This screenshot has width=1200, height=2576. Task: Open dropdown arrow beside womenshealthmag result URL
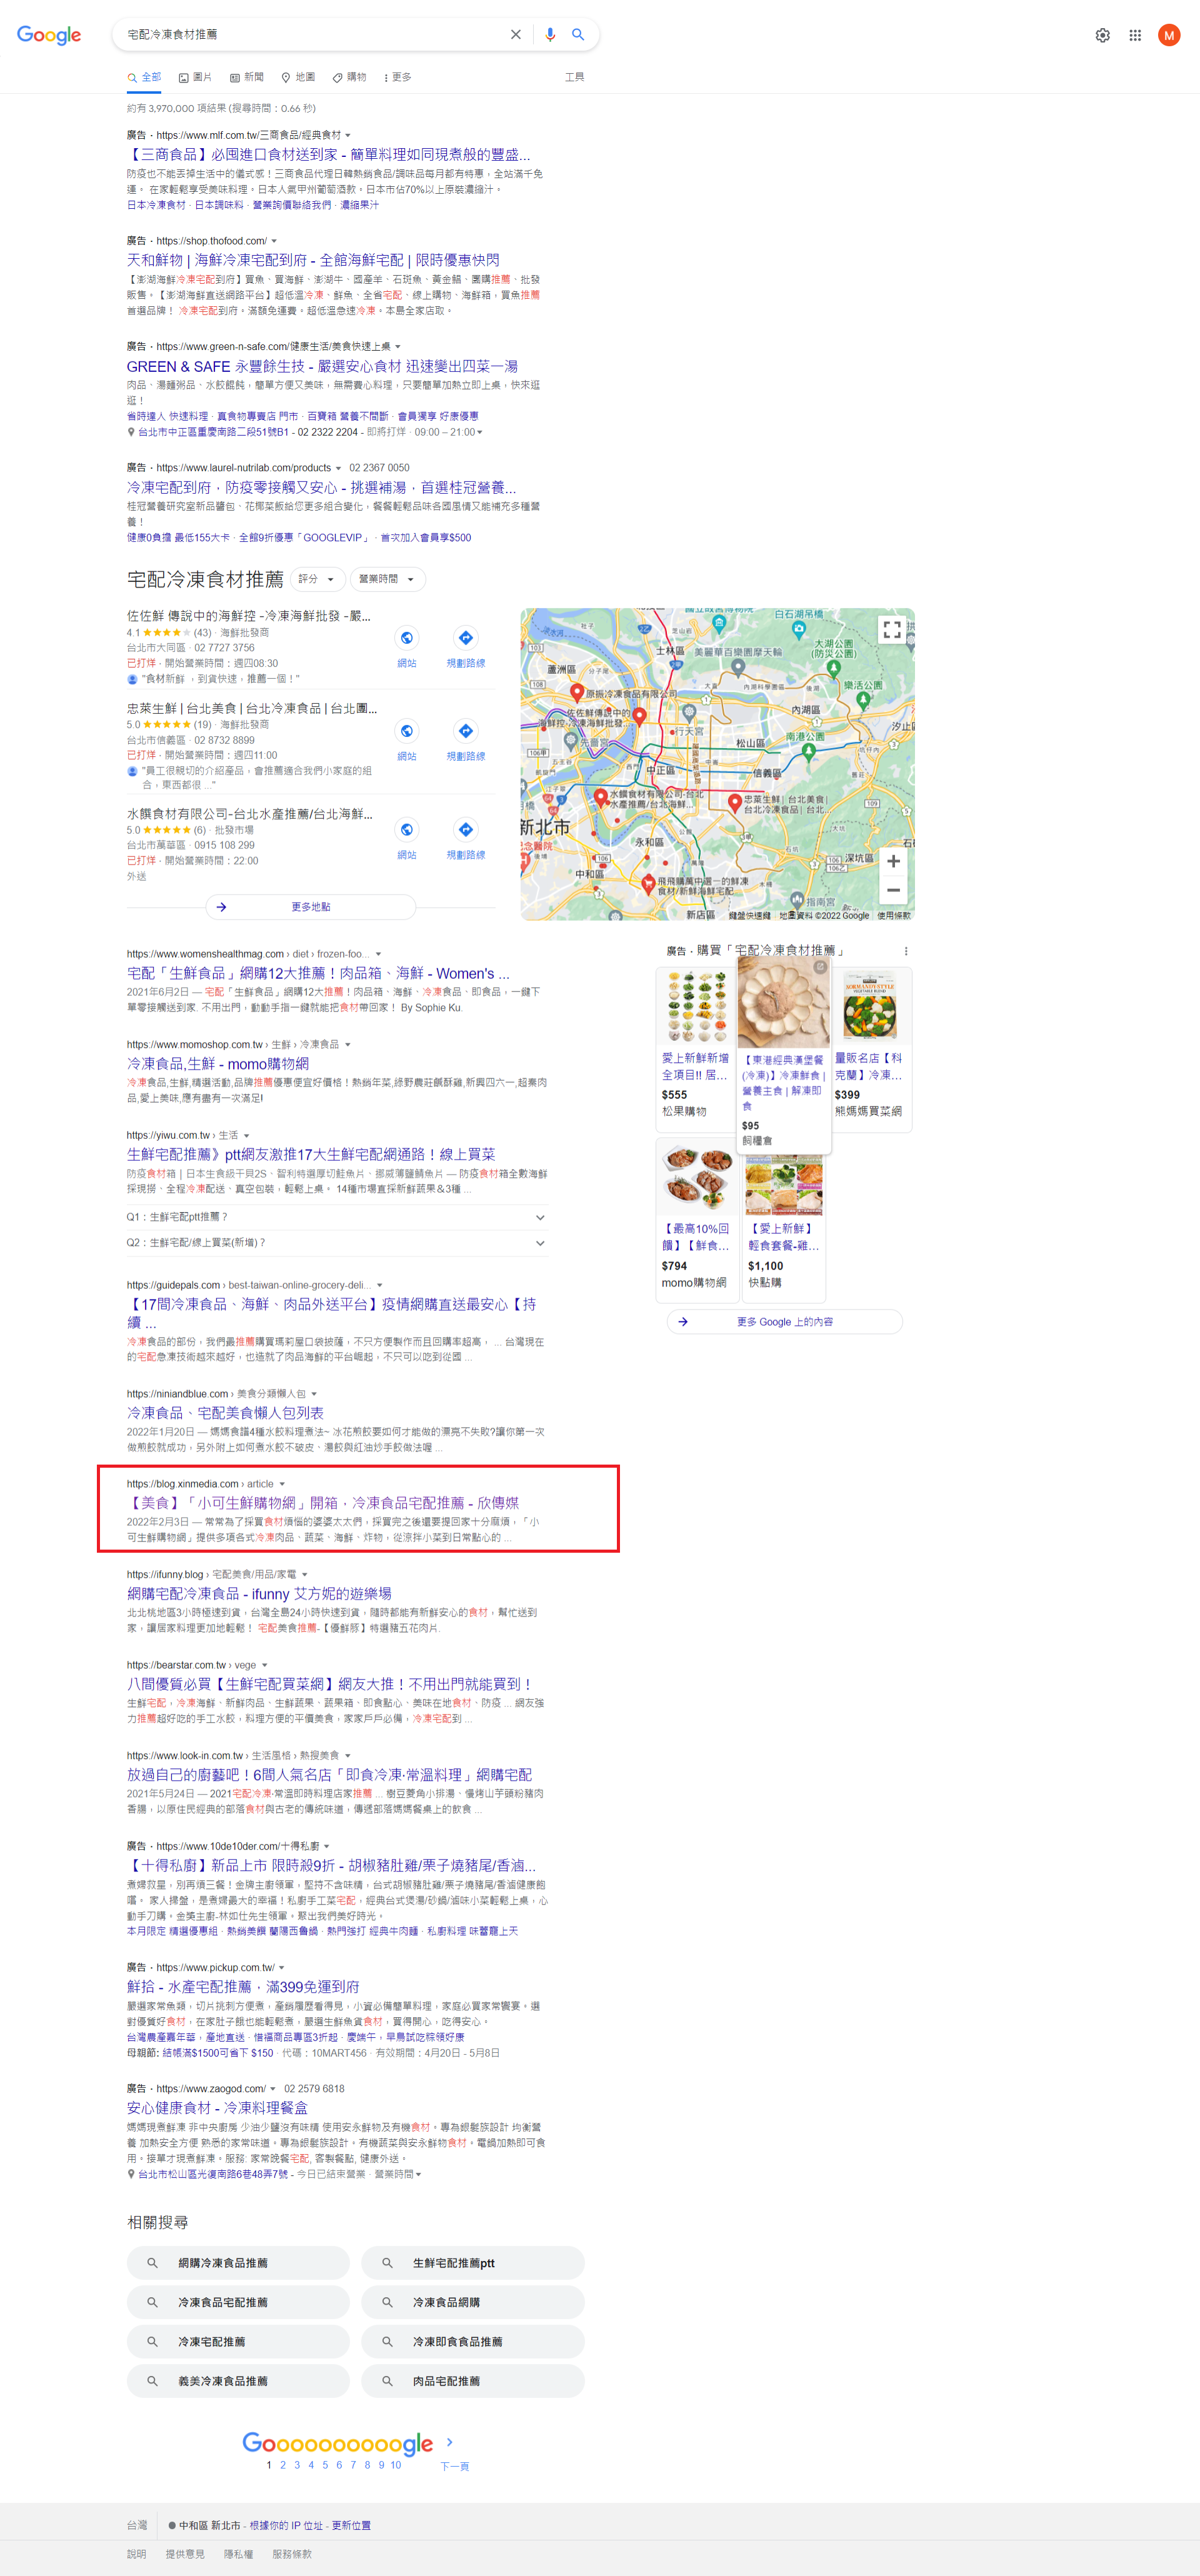click(378, 954)
